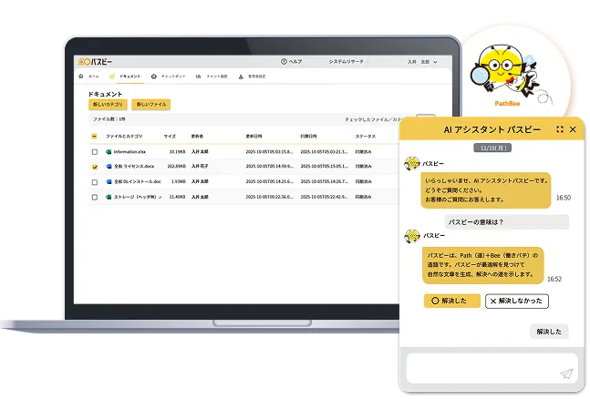Click the document tab's yellow note icon

pos(112,77)
